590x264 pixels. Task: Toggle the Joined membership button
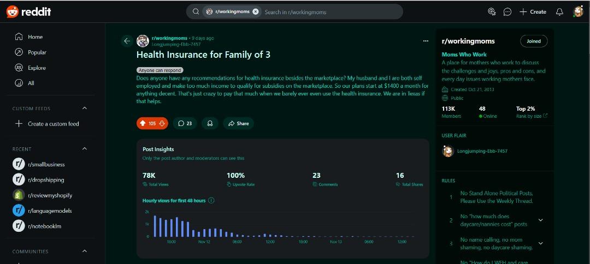point(533,41)
